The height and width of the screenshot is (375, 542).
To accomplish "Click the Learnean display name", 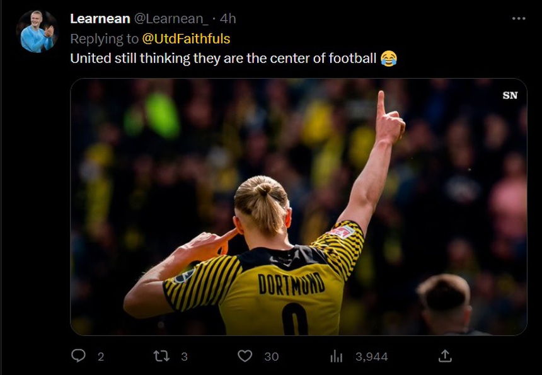I will coord(100,19).
